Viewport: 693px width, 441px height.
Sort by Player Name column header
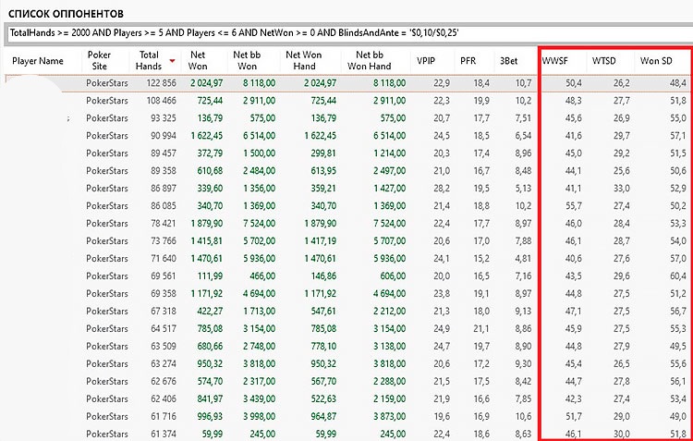tap(38, 61)
